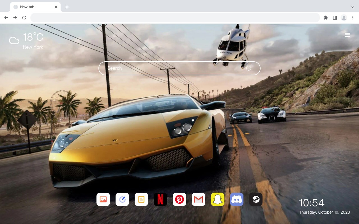Open the profile avatar menu
The height and width of the screenshot is (224, 359).
[344, 18]
